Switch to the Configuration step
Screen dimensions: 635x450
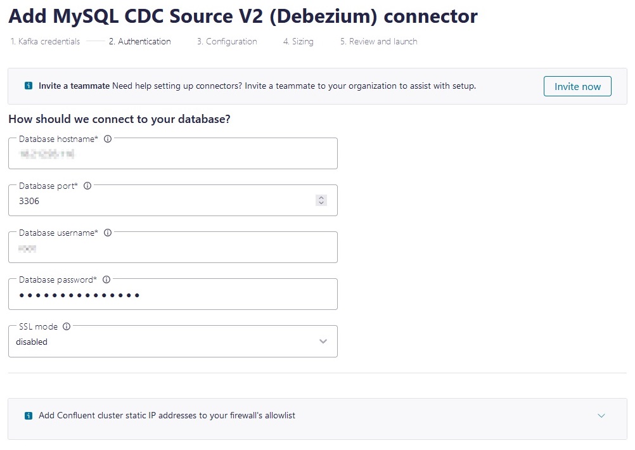(226, 41)
